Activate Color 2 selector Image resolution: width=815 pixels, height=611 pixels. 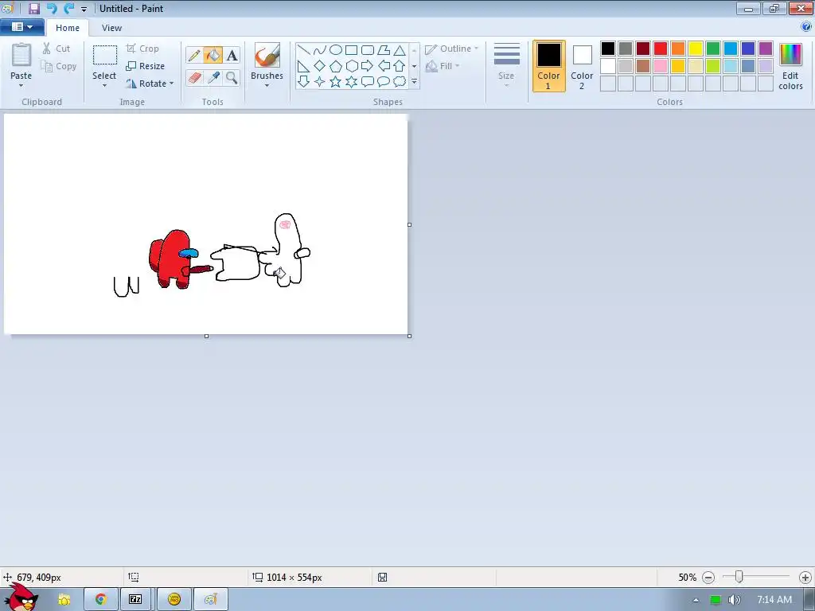[582, 66]
